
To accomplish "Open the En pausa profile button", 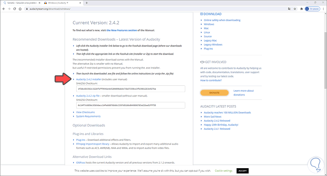I will [312, 9].
